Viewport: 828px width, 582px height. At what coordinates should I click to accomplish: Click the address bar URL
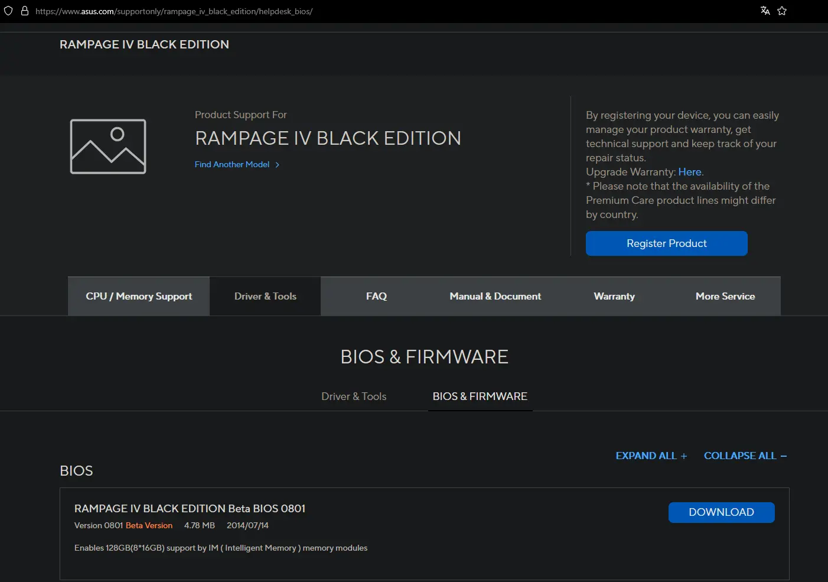174,11
